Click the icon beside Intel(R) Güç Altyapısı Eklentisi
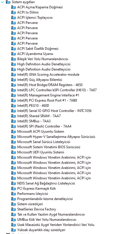 point(14,80)
